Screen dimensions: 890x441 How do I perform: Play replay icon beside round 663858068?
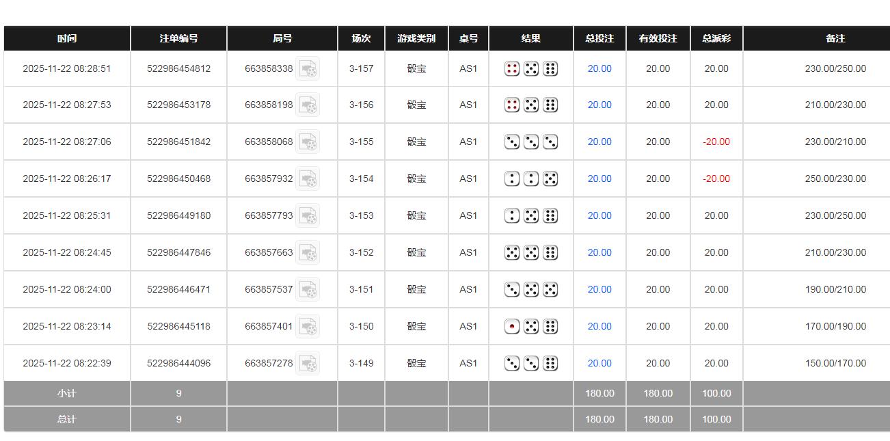[308, 142]
